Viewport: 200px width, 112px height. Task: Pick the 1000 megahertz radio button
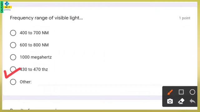(13, 57)
